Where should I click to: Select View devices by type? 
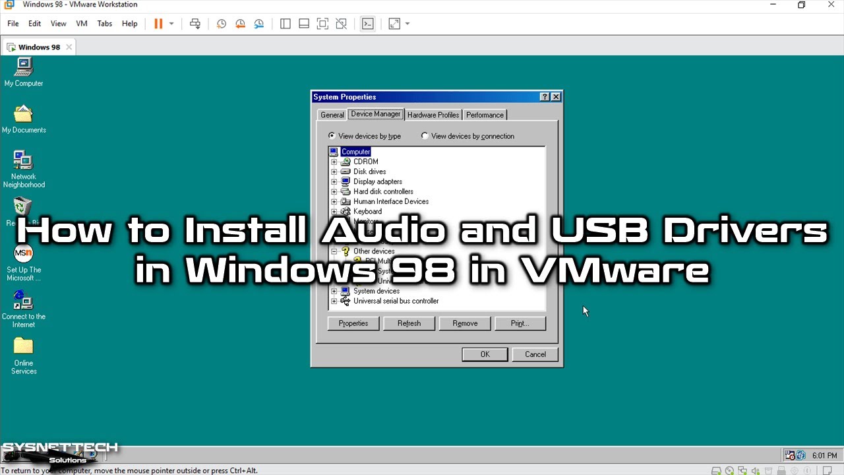coord(365,136)
